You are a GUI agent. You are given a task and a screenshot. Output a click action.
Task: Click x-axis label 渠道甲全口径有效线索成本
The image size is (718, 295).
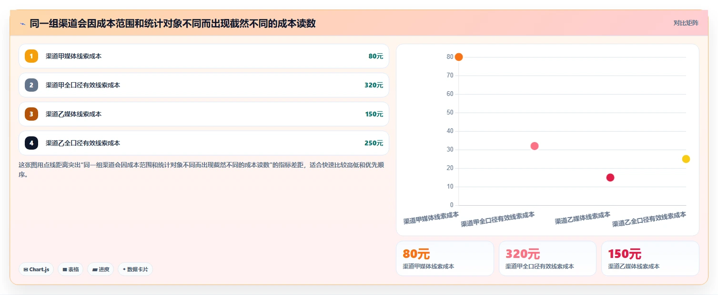[x=497, y=219]
